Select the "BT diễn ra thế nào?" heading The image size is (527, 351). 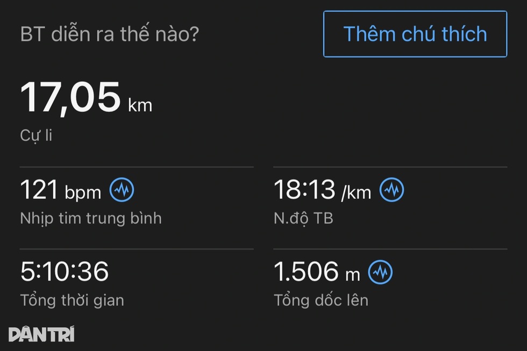109,34
